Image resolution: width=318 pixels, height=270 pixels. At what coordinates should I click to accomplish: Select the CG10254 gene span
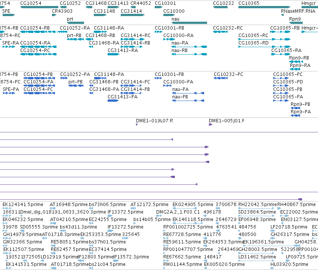pos(39,7)
